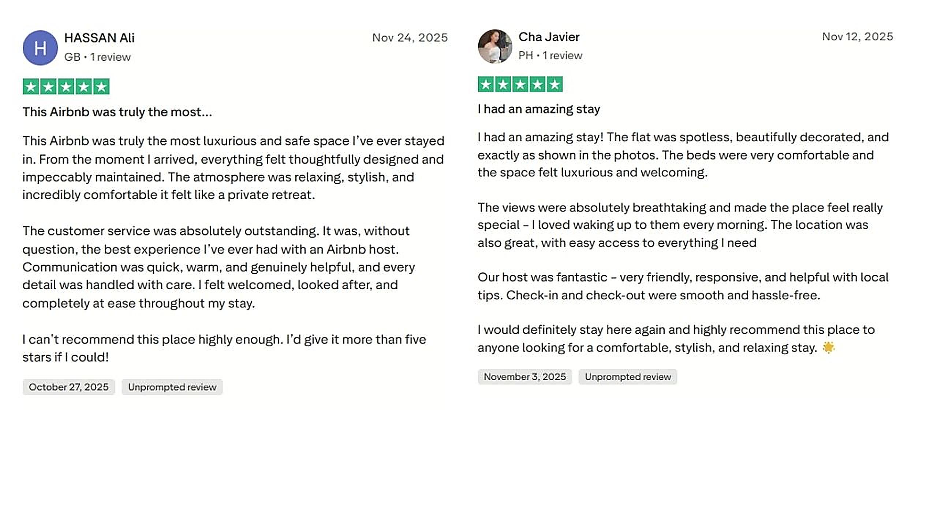This screenshot has width=937, height=527.
Task: Click the 'I had an amazing stay' title
Action: coord(538,109)
